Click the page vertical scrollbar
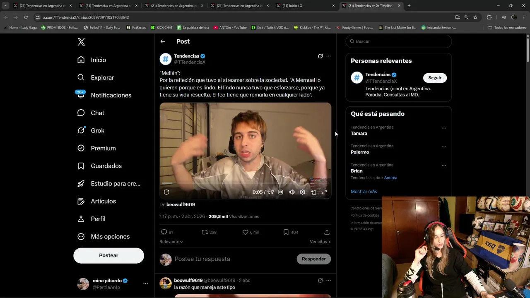This screenshot has width=530, height=298. [528, 50]
